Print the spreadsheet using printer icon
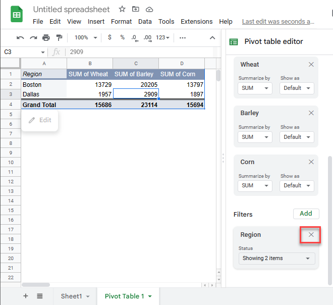The image size is (333, 305). (x=46, y=38)
